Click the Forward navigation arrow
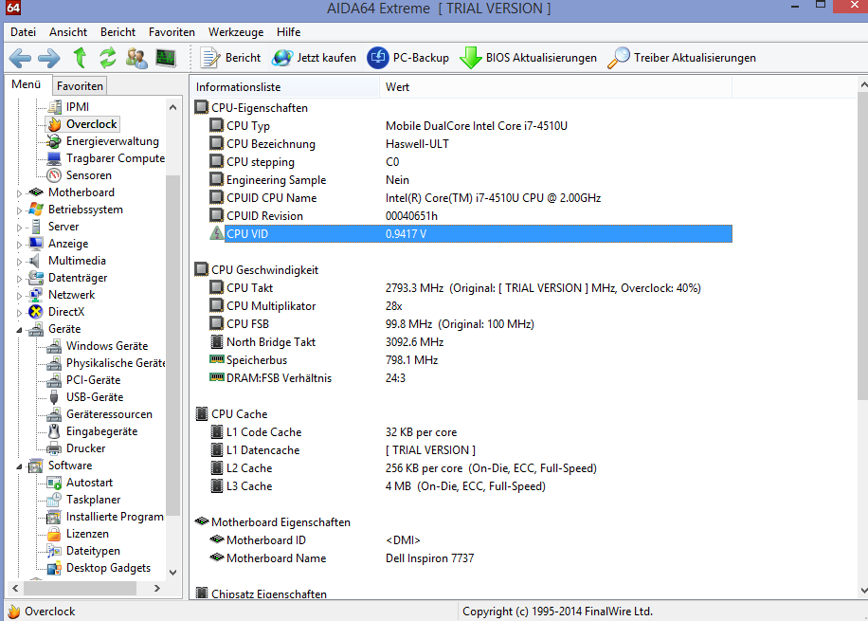 tap(48, 58)
